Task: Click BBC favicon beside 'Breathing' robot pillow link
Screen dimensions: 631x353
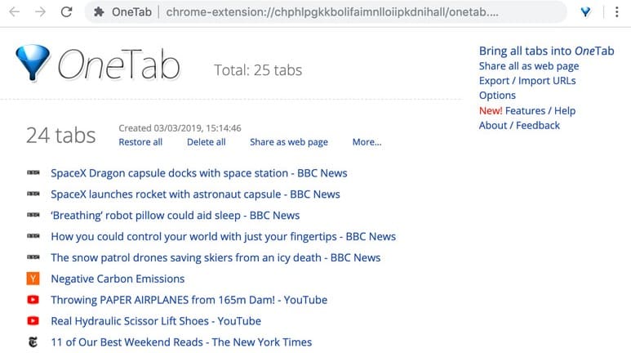Action: (33, 215)
